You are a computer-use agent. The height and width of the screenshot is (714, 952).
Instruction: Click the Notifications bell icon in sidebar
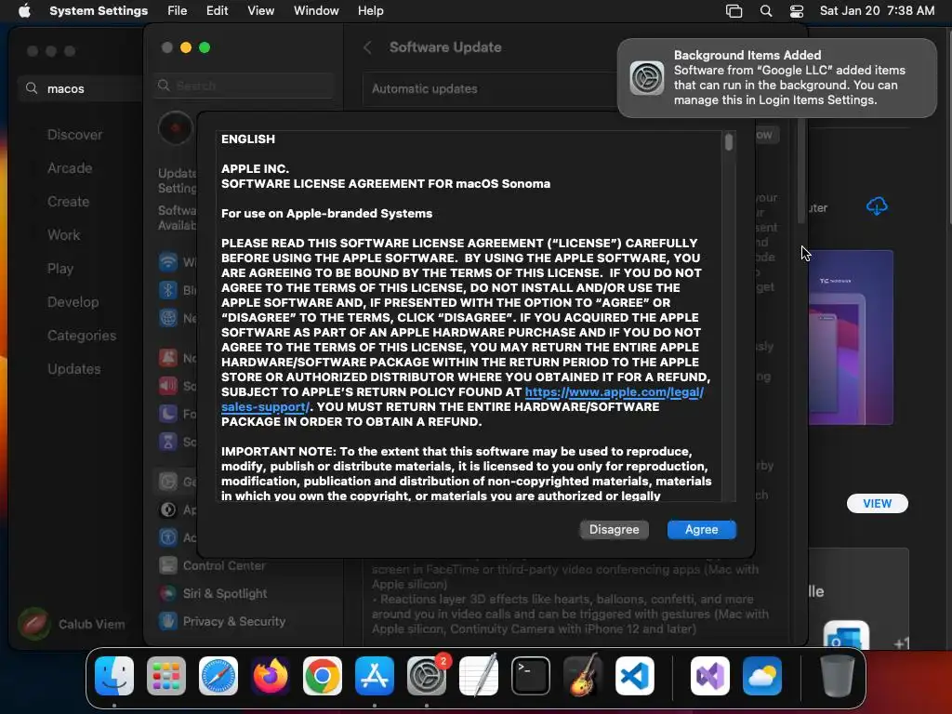pos(168,358)
